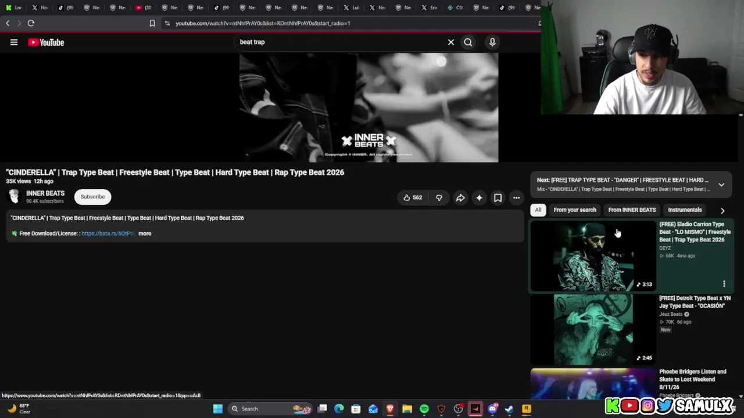744x418 pixels.
Task: Open the Brave browser taskbar icon
Action: (390, 409)
